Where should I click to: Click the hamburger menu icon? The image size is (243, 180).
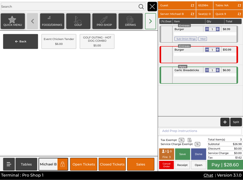point(9,164)
